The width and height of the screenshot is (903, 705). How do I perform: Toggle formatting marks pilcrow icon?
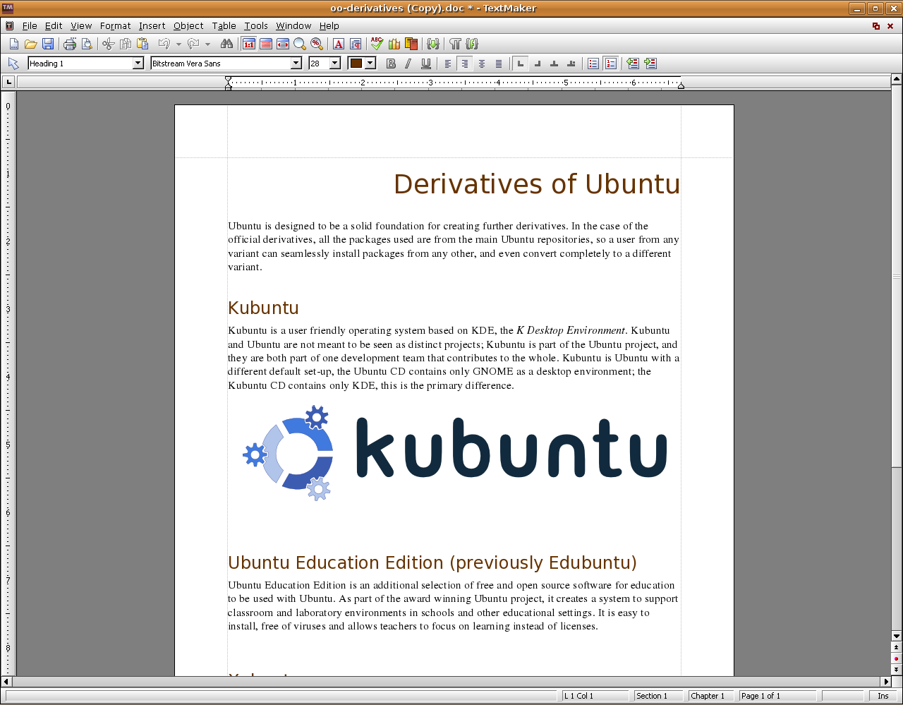point(455,44)
